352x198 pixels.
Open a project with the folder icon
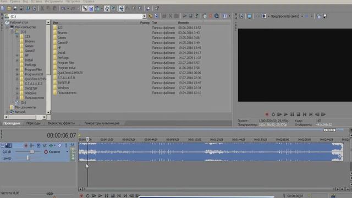click(9, 9)
